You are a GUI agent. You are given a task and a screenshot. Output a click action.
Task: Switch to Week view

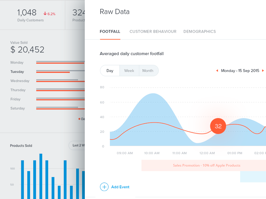pos(129,71)
